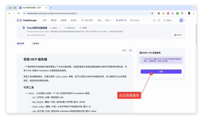The height and width of the screenshot is (121, 203).
Task: Switch to the 工具测试 tab
Action: point(35,43)
